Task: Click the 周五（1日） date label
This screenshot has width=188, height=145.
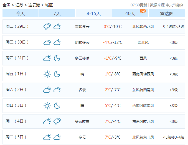Action: [x=16, y=74]
